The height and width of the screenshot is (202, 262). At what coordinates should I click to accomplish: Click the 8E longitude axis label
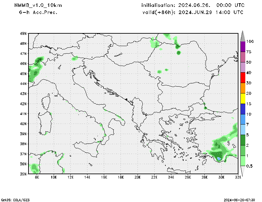(37, 177)
